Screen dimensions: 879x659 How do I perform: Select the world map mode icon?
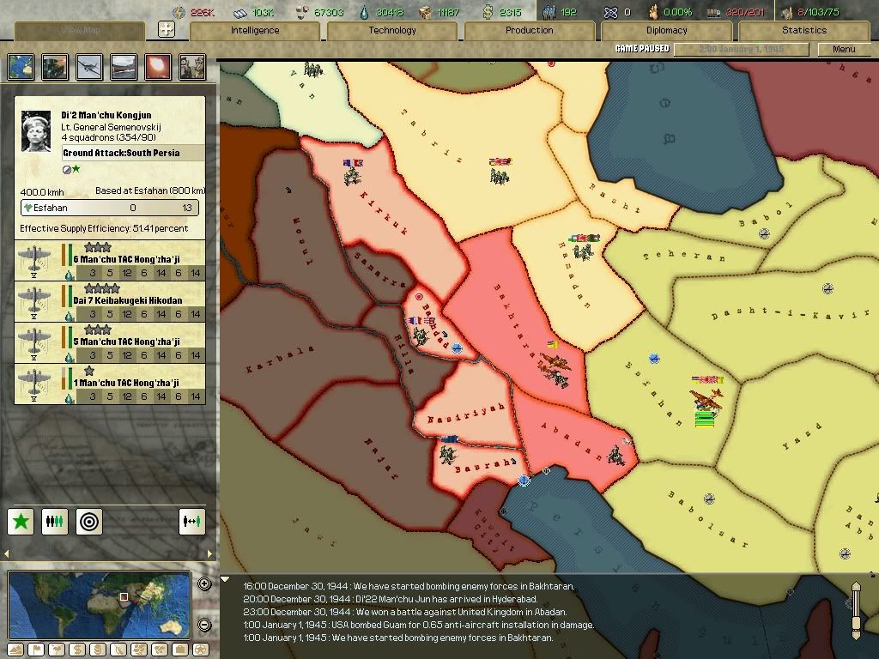(21, 67)
